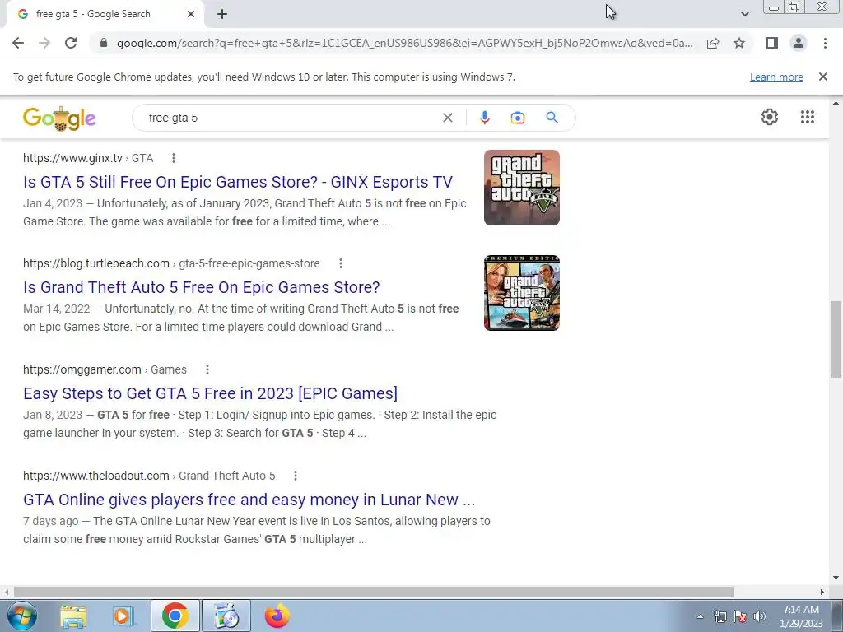Open Easy Steps to Get GTA 5 result

(210, 393)
